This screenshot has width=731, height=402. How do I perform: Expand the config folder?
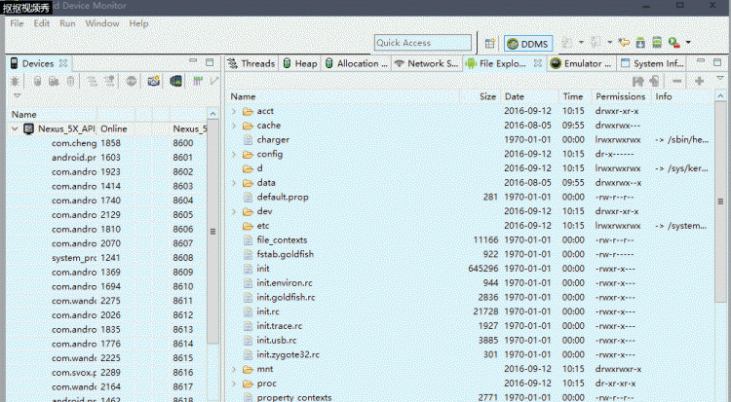pyautogui.click(x=234, y=154)
